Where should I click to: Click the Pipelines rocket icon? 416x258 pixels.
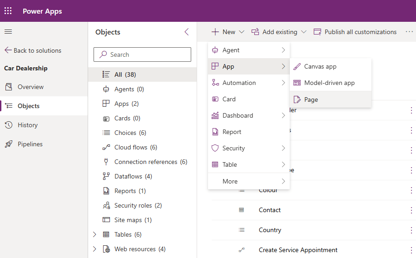pyautogui.click(x=9, y=144)
